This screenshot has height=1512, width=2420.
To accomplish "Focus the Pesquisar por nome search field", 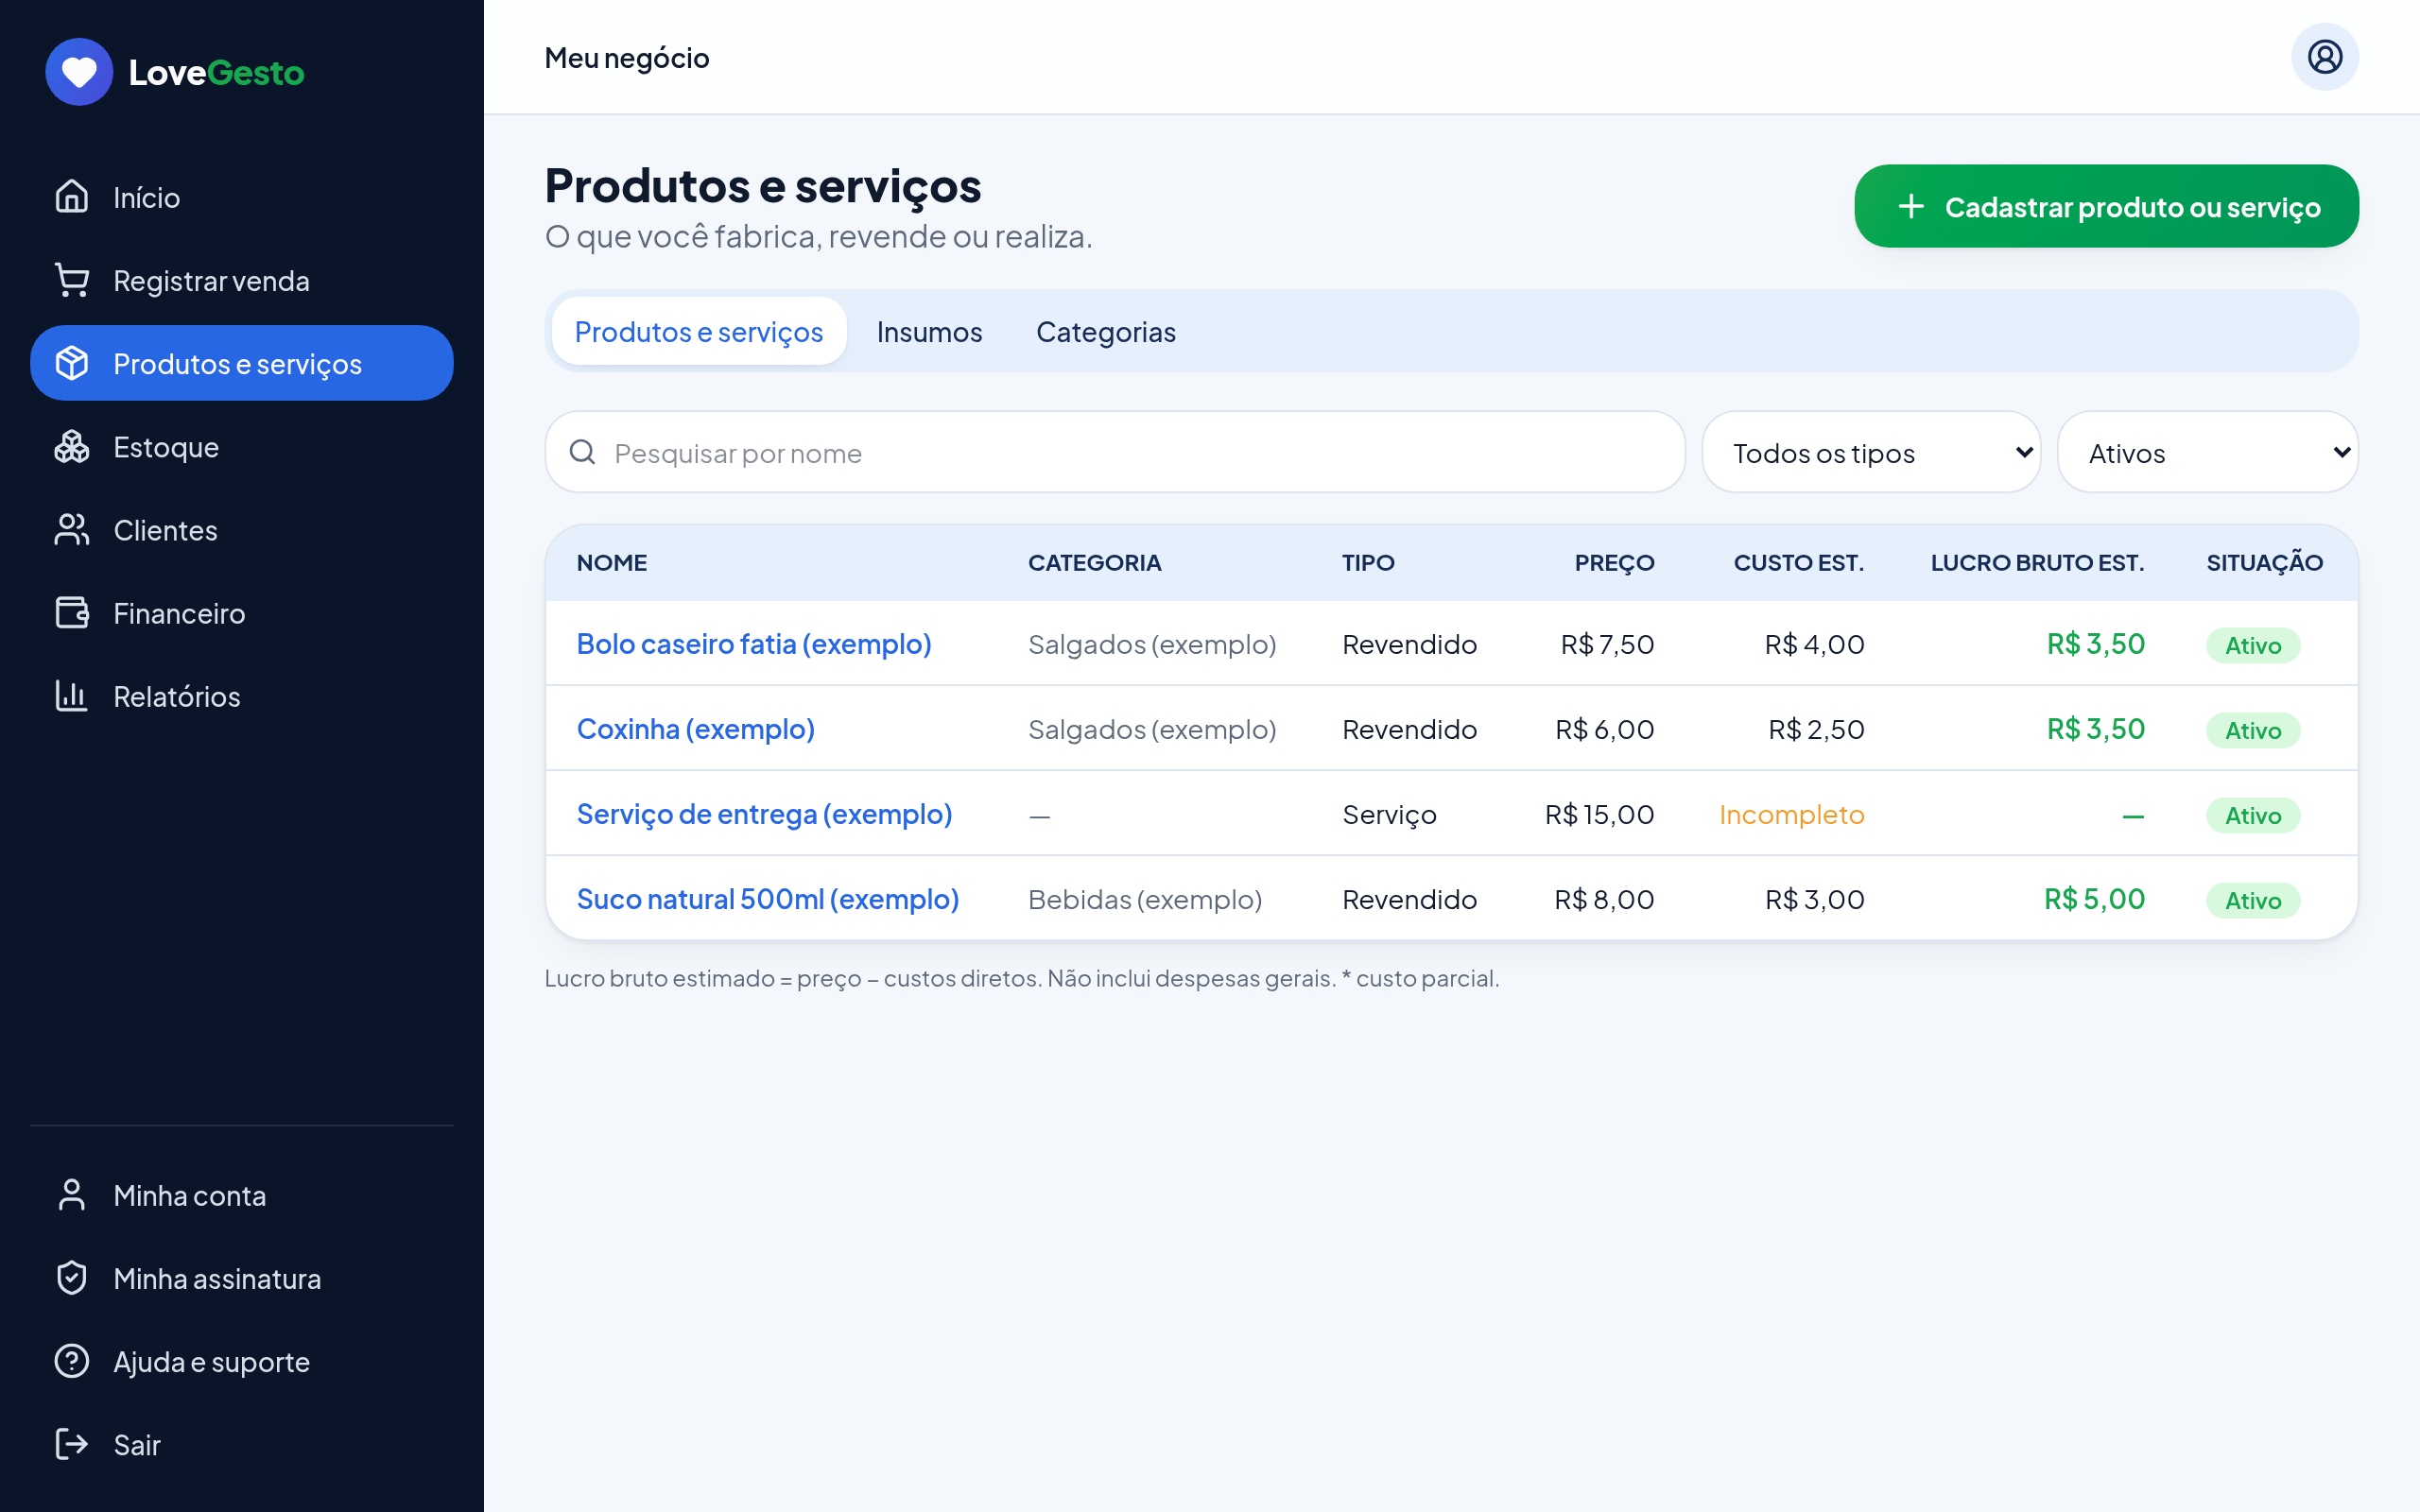I will click(x=1115, y=452).
